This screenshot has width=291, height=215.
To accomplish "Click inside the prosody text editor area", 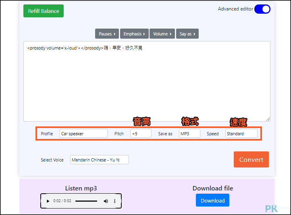I will pos(147,81).
